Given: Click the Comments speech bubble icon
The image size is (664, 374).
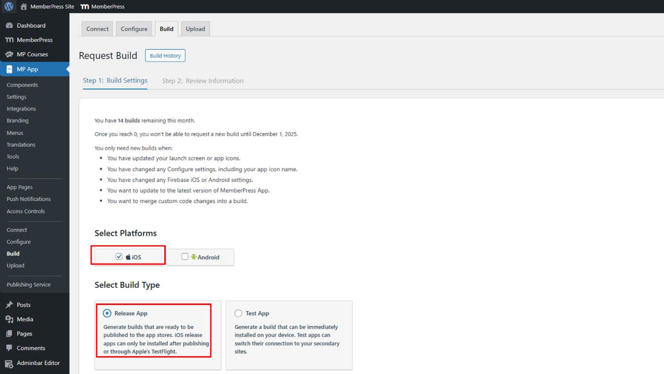Looking at the screenshot, I should (x=9, y=348).
